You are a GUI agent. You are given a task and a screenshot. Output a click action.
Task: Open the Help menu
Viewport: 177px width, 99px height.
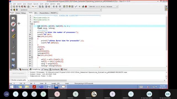(58, 4)
